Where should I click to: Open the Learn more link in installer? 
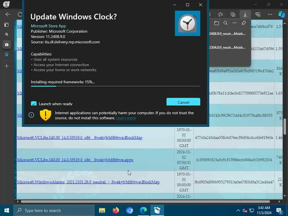pyautogui.click(x=126, y=118)
